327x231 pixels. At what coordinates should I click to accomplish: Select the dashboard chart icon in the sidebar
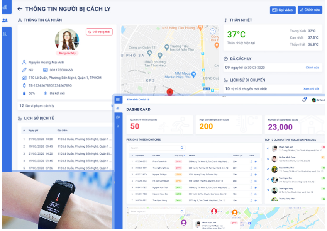pyautogui.click(x=118, y=108)
